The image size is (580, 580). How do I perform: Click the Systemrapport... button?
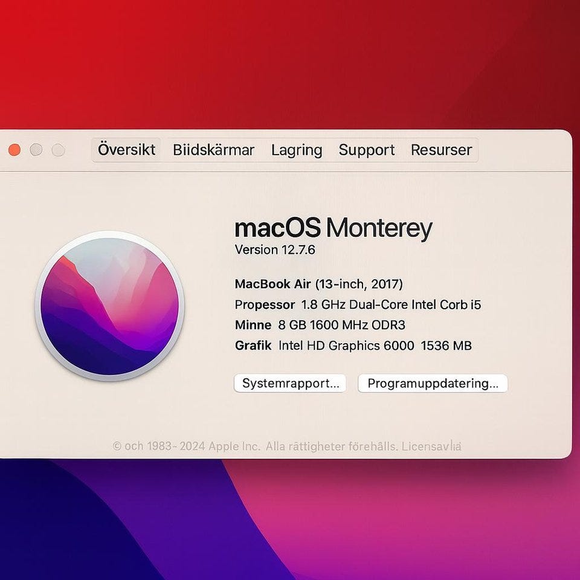point(290,383)
